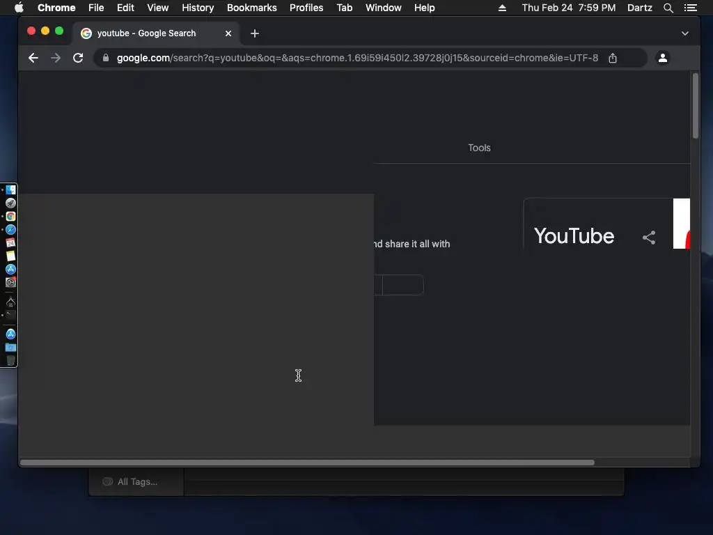713x535 pixels.
Task: Open the upper App Store icon in Dock
Action: pos(10,269)
